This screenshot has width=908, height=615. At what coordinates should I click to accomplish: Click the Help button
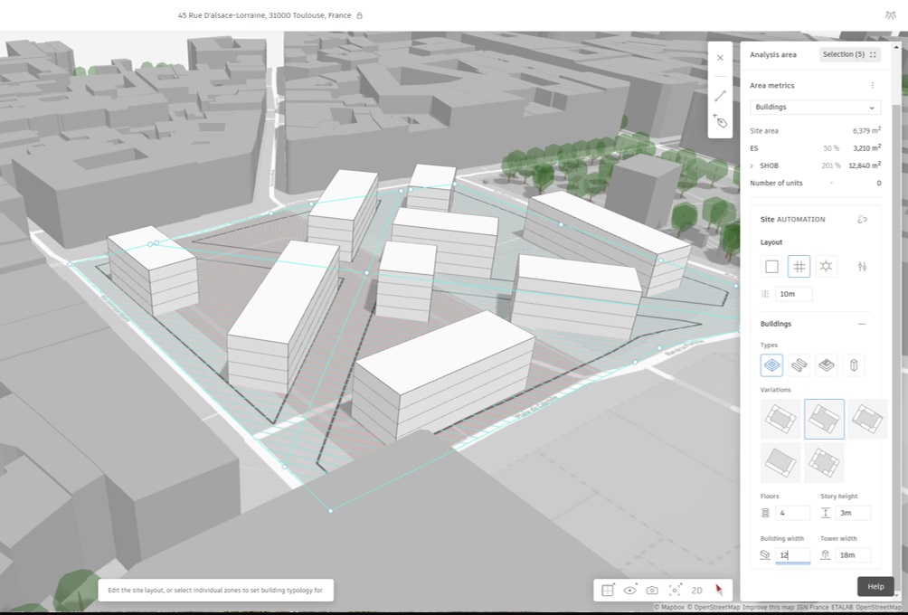click(x=875, y=586)
